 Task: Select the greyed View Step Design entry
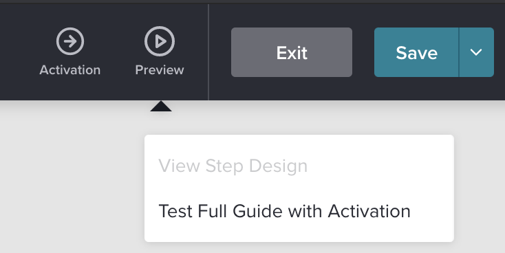[233, 166]
